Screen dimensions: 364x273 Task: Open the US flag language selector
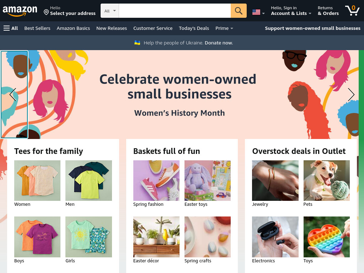pyautogui.click(x=258, y=12)
